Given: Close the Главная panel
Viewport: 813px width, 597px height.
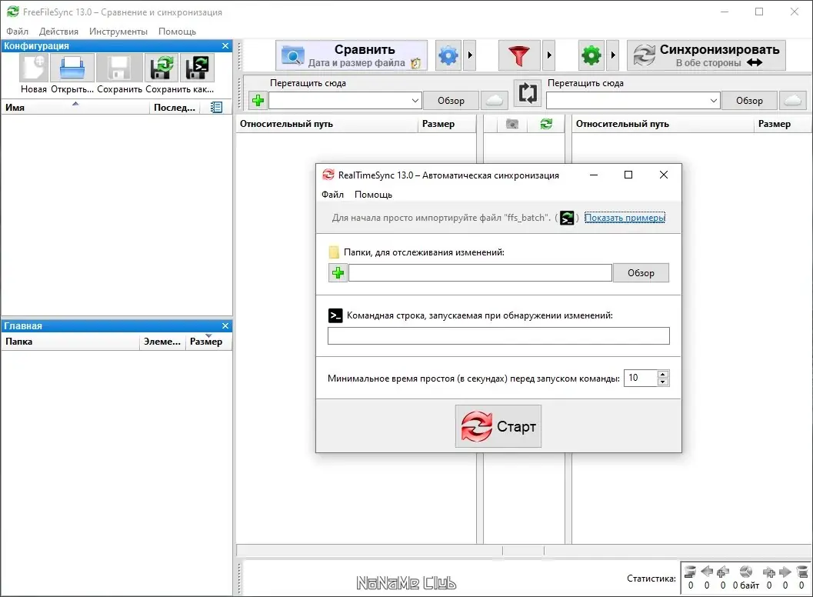Looking at the screenshot, I should click(x=225, y=325).
